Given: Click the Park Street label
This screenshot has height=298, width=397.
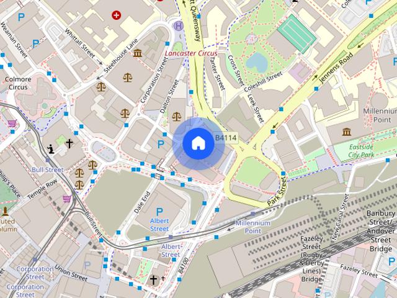Looking at the screenshot, I should [277, 191].
